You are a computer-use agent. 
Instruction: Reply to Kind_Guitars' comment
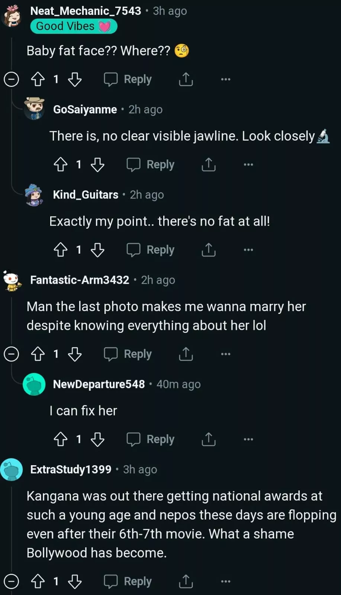pyautogui.click(x=151, y=250)
